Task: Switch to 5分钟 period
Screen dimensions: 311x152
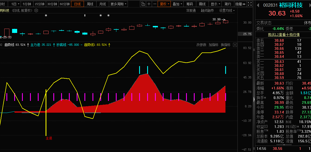Action: pos(27,4)
